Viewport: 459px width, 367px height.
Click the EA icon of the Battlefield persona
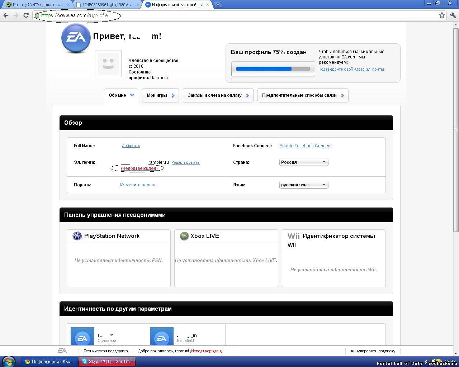162,337
